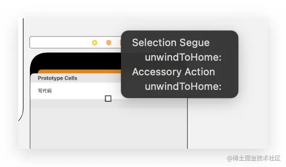Screen dimensions: 286x167
Task: Click the Accessory Action heading in popup
Action: coord(173,72)
